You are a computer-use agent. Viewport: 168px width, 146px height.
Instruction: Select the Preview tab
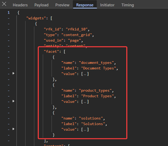click(62, 5)
